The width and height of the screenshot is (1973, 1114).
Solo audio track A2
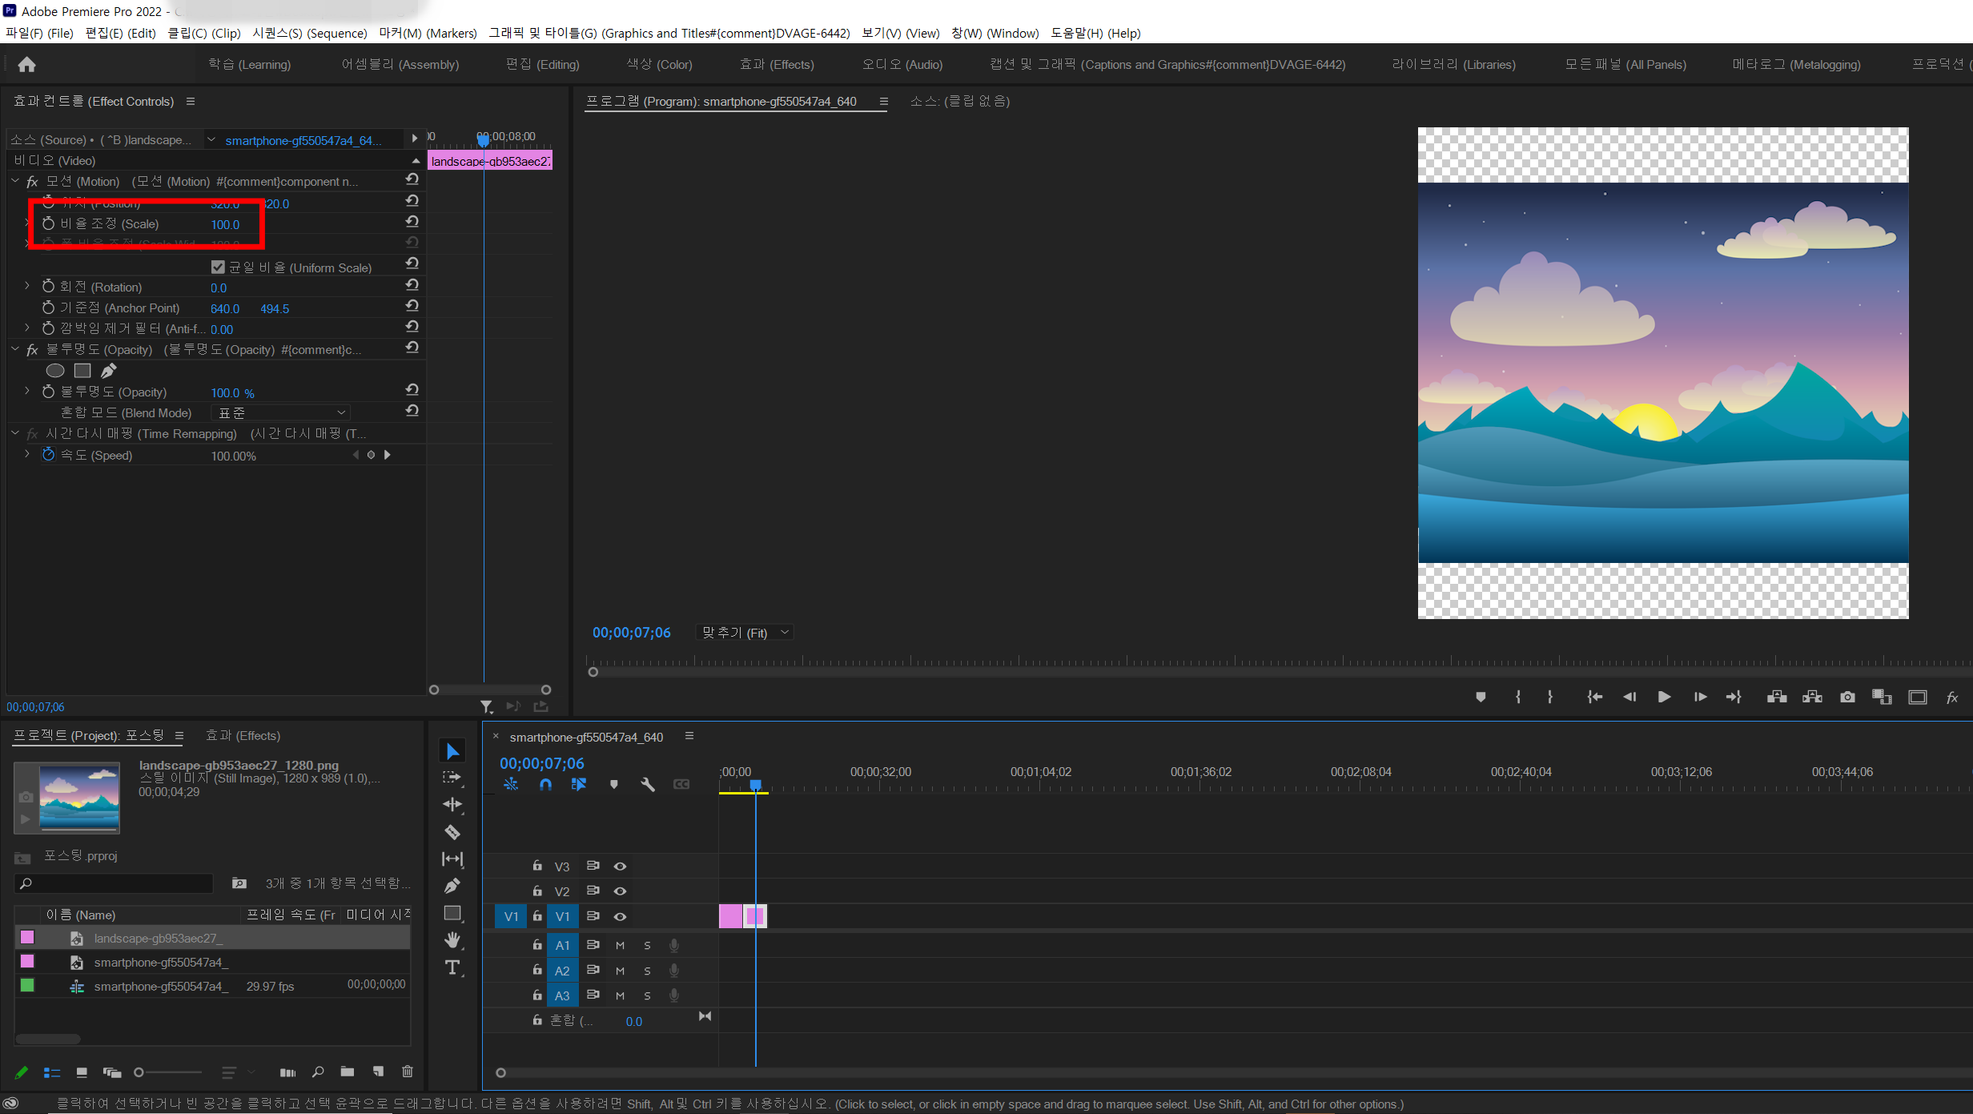click(647, 971)
